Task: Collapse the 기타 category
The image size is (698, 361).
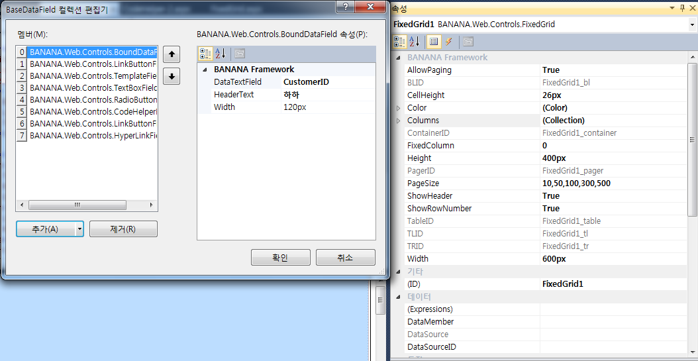Action: (399, 272)
